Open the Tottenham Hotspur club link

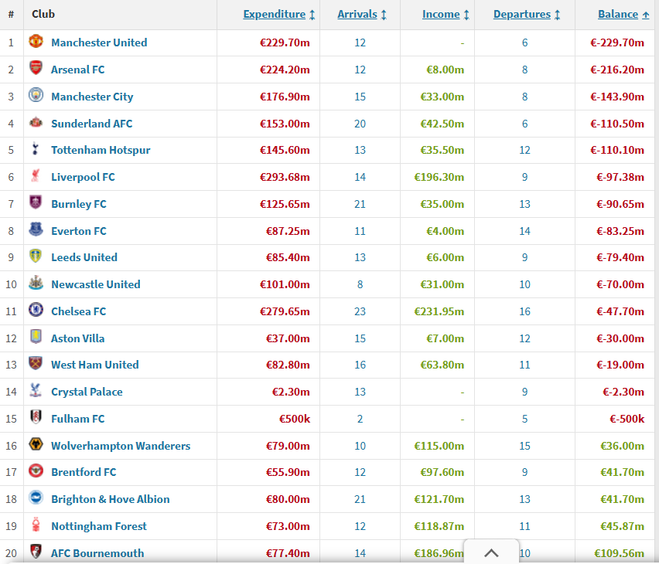[x=101, y=150]
